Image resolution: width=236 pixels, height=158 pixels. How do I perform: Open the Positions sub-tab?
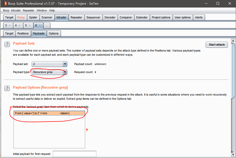pos(23,33)
